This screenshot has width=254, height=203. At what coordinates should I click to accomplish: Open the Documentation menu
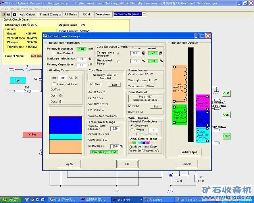21,9
